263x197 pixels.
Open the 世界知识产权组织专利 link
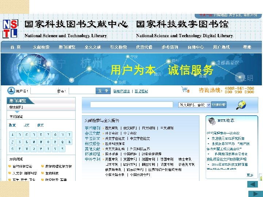165,170
